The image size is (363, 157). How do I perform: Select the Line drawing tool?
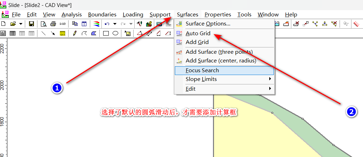click(x=43, y=33)
